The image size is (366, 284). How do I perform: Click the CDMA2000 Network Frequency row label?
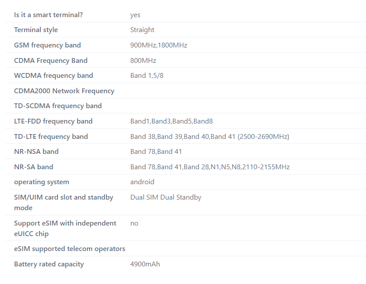click(64, 91)
